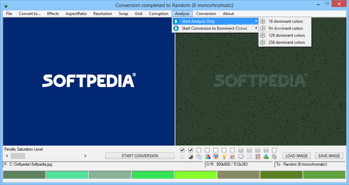Screen dimensions: 349x185
Task: Click play icon beside 256 dominant colors
Action: 263,42
